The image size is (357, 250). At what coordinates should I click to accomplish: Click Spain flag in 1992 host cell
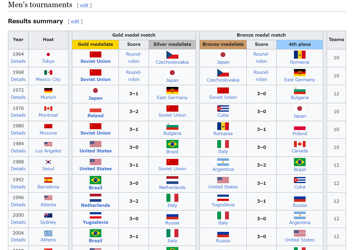tap(48, 180)
